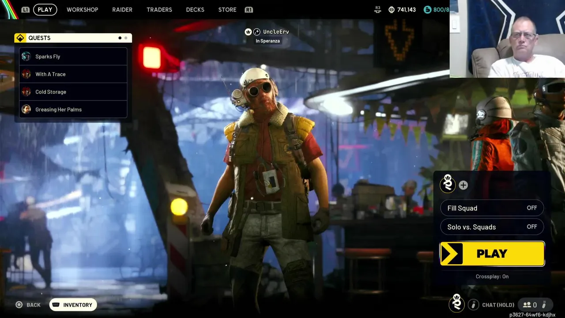
Task: Toggle Fill Squad on
Action: (x=492, y=208)
